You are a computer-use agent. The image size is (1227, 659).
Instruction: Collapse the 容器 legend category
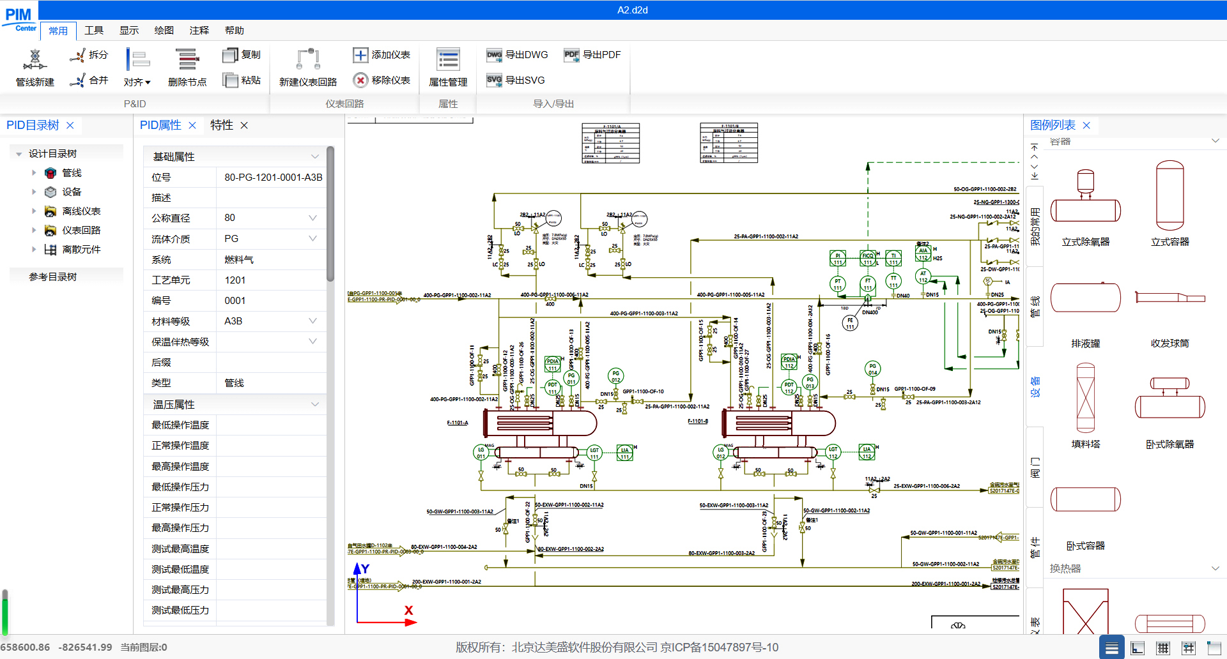pyautogui.click(x=1215, y=141)
